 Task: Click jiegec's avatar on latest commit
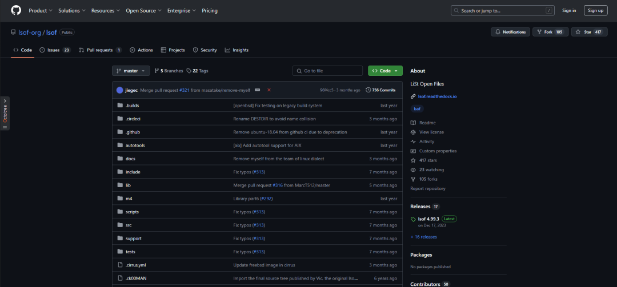[119, 90]
